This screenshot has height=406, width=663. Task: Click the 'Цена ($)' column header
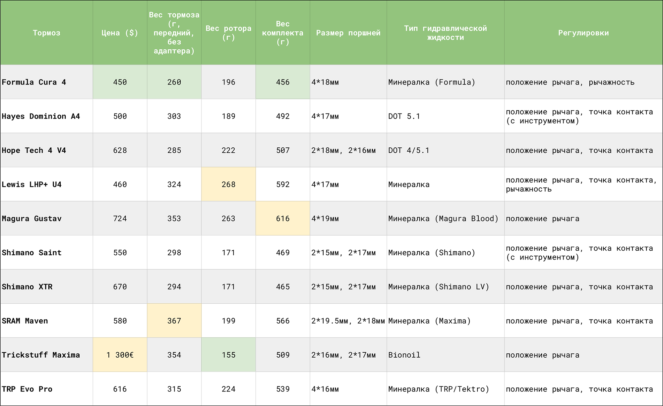[x=120, y=33]
